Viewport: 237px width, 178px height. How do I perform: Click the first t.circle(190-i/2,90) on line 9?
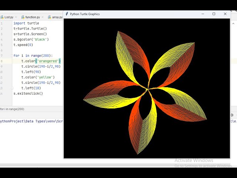41,66
